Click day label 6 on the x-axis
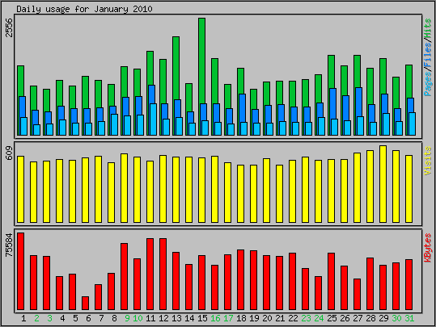Image resolution: width=436 pixels, height=327 pixels. (x=88, y=318)
